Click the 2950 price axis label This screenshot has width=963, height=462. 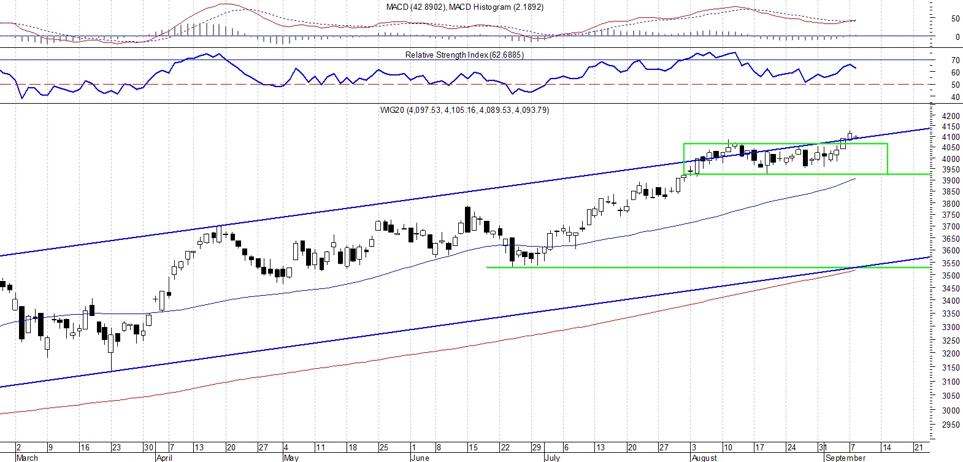951,425
